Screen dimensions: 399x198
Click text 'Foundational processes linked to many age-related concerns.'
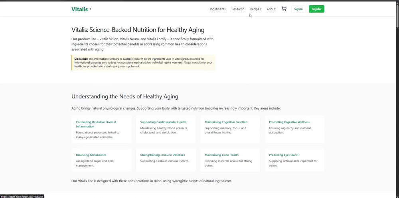click(x=98, y=135)
